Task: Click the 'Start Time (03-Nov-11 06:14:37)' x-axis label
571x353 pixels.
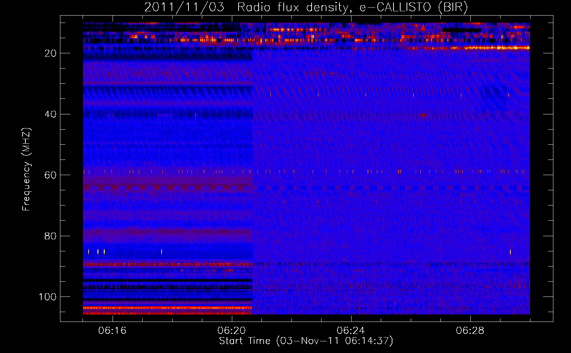Action: (x=306, y=341)
